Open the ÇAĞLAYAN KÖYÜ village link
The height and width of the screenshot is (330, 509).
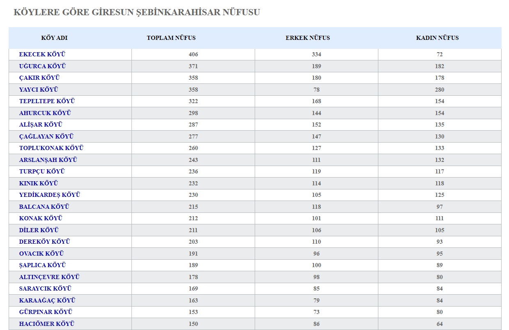pyautogui.click(x=46, y=136)
